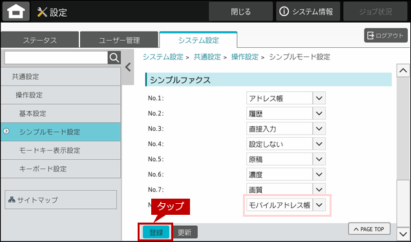The height and width of the screenshot is (242, 411).
Task: Tap the 閉じる button
Action: click(x=240, y=12)
